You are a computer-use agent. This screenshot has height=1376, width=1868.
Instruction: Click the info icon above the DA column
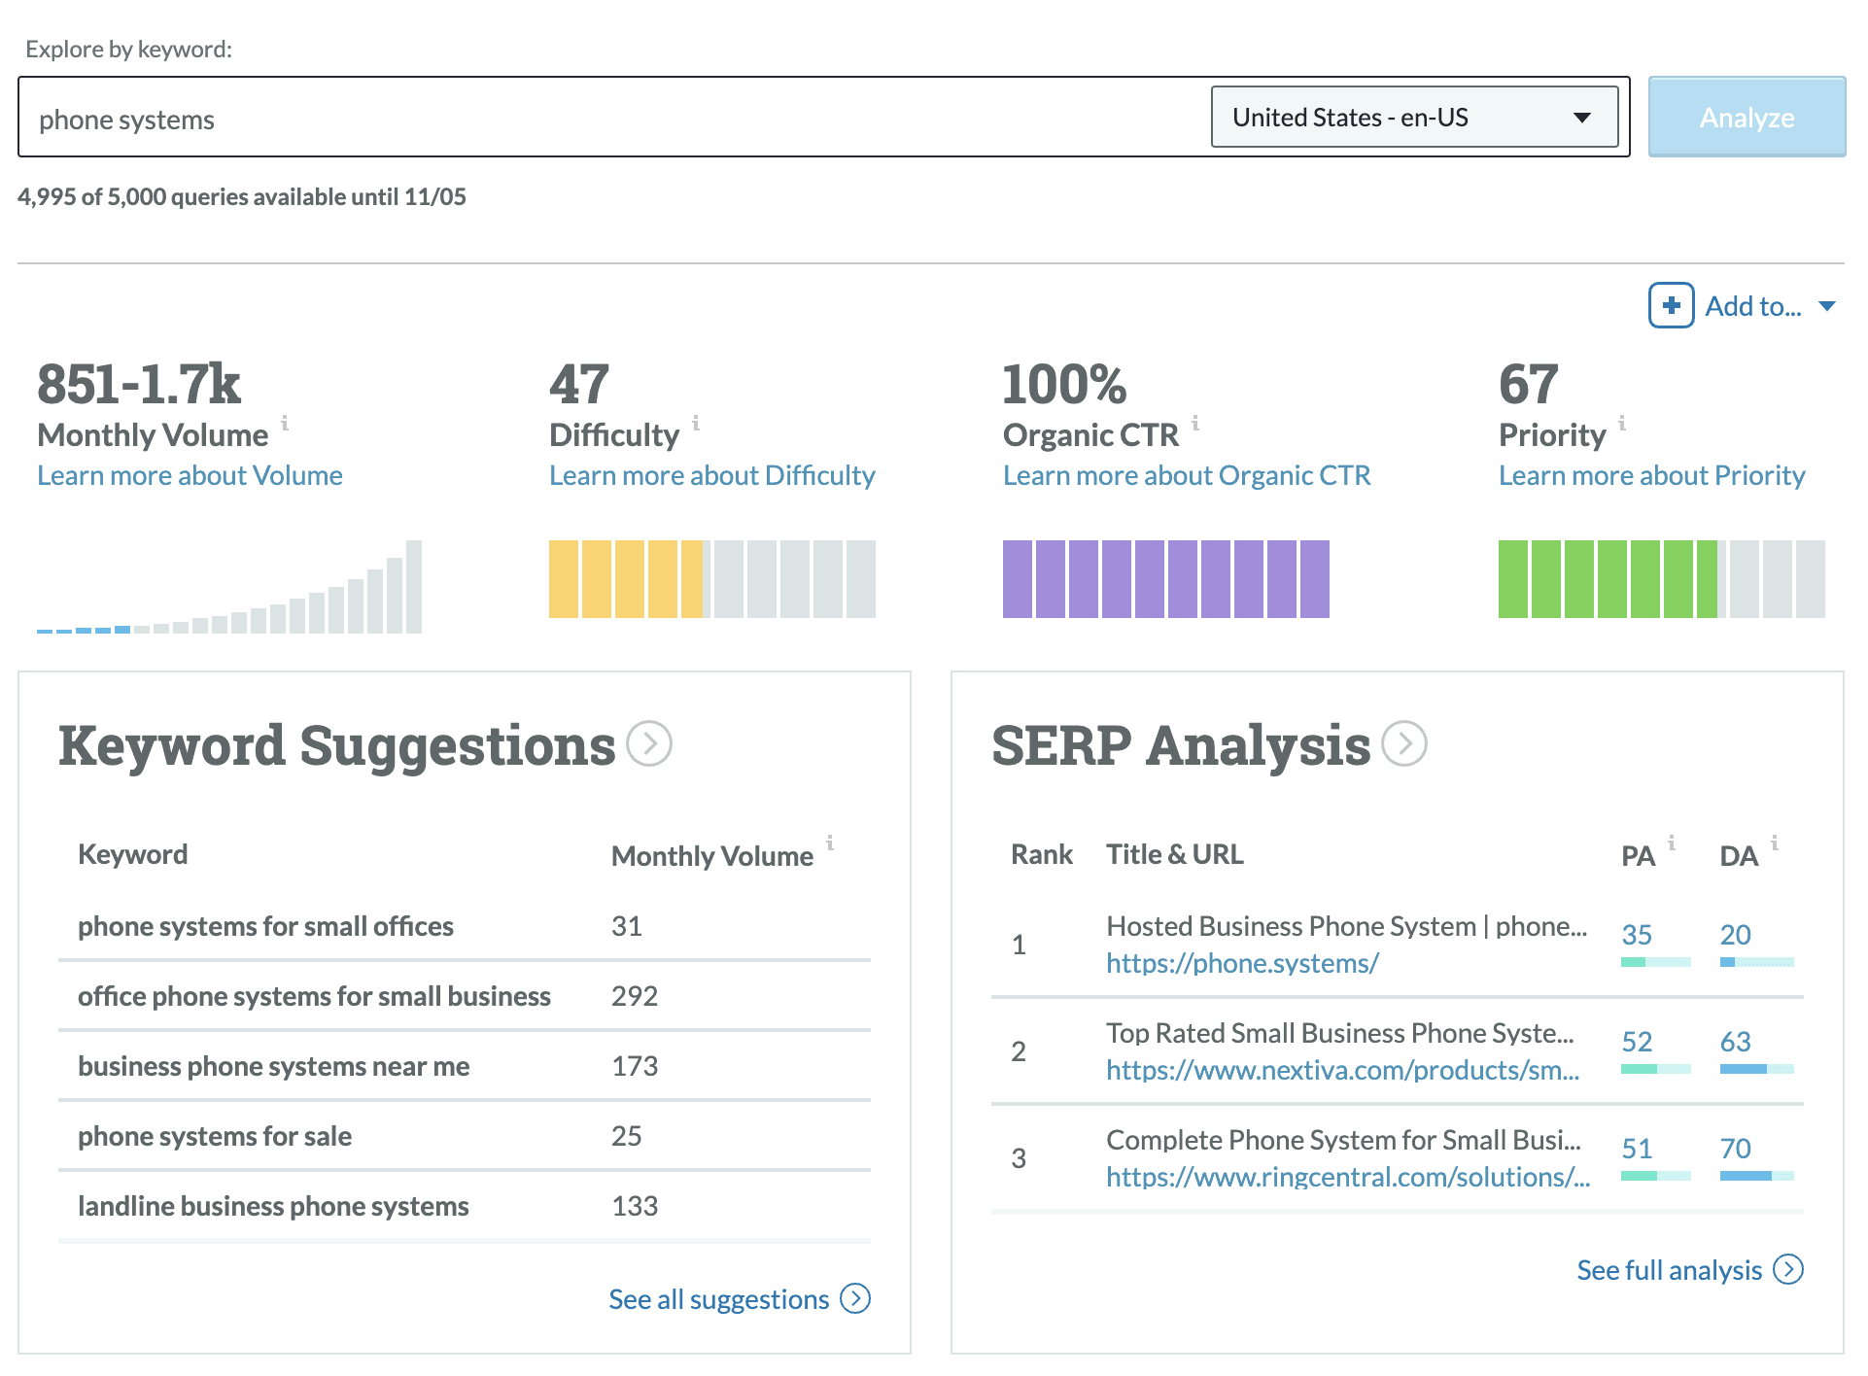point(1775,842)
